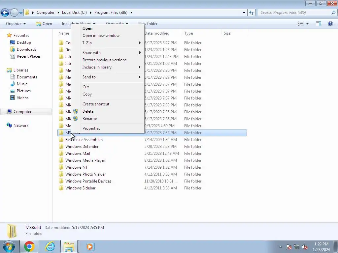Open Windows Media Player taskbar icon
This screenshot has height=253, width=338.
tap(90, 246)
